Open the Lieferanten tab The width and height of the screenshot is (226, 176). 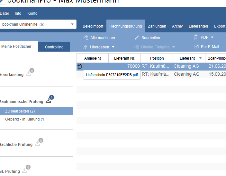click(x=198, y=26)
